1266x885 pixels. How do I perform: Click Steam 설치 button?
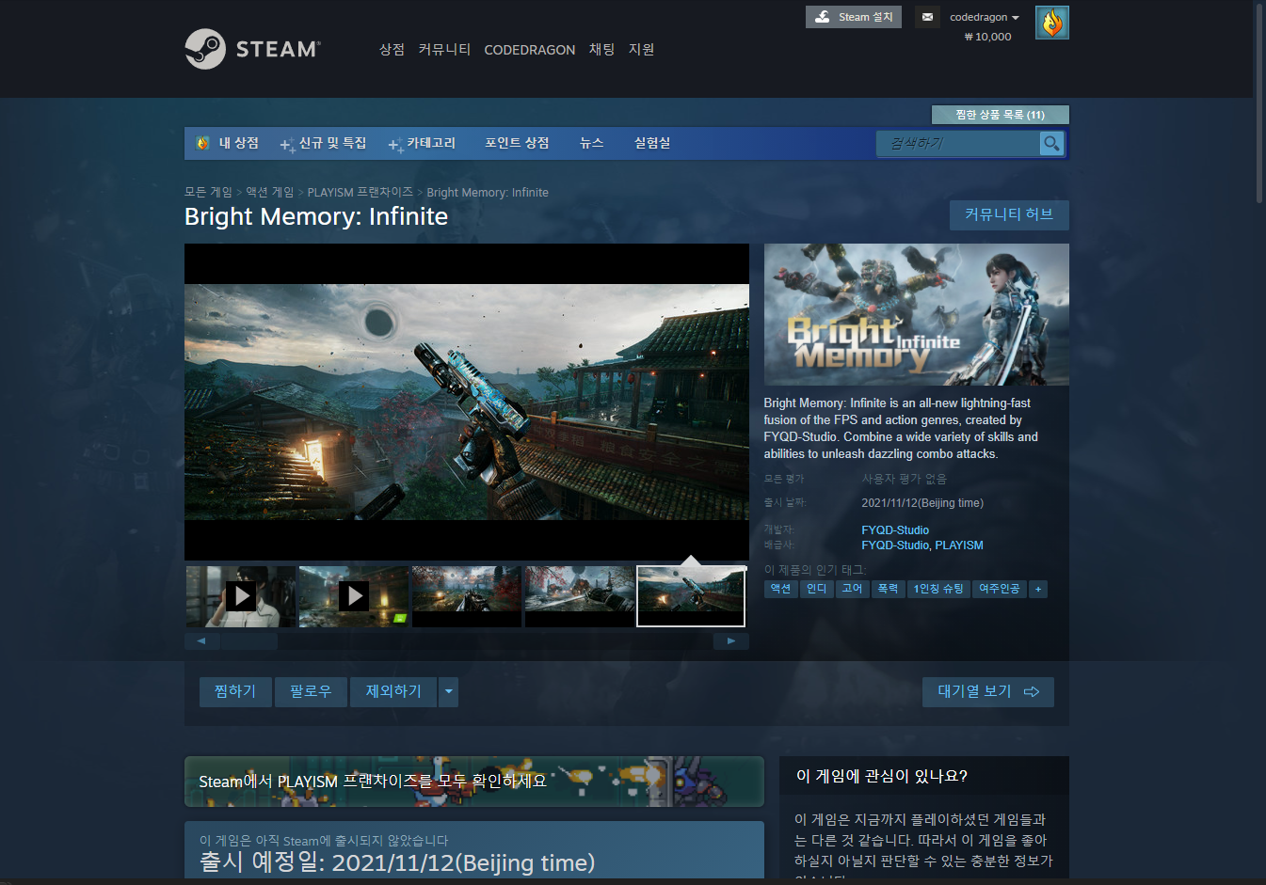(854, 17)
